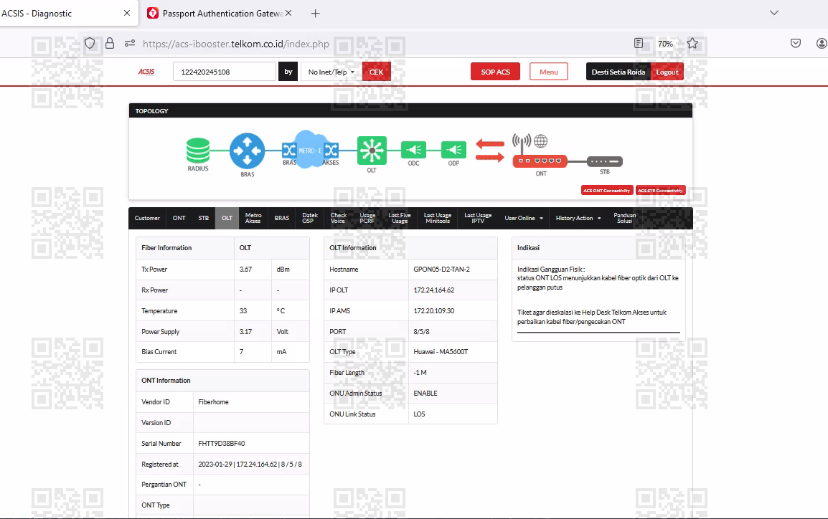Open the Last Usage Minitools tab
Viewport: 828px width, 519px height.
(437, 218)
